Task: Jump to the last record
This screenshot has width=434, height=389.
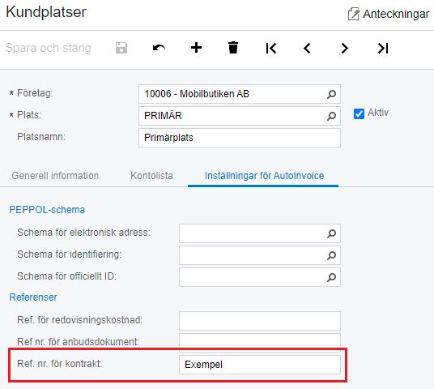Action: [x=383, y=48]
